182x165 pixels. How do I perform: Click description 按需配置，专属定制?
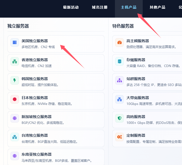coord(141,142)
